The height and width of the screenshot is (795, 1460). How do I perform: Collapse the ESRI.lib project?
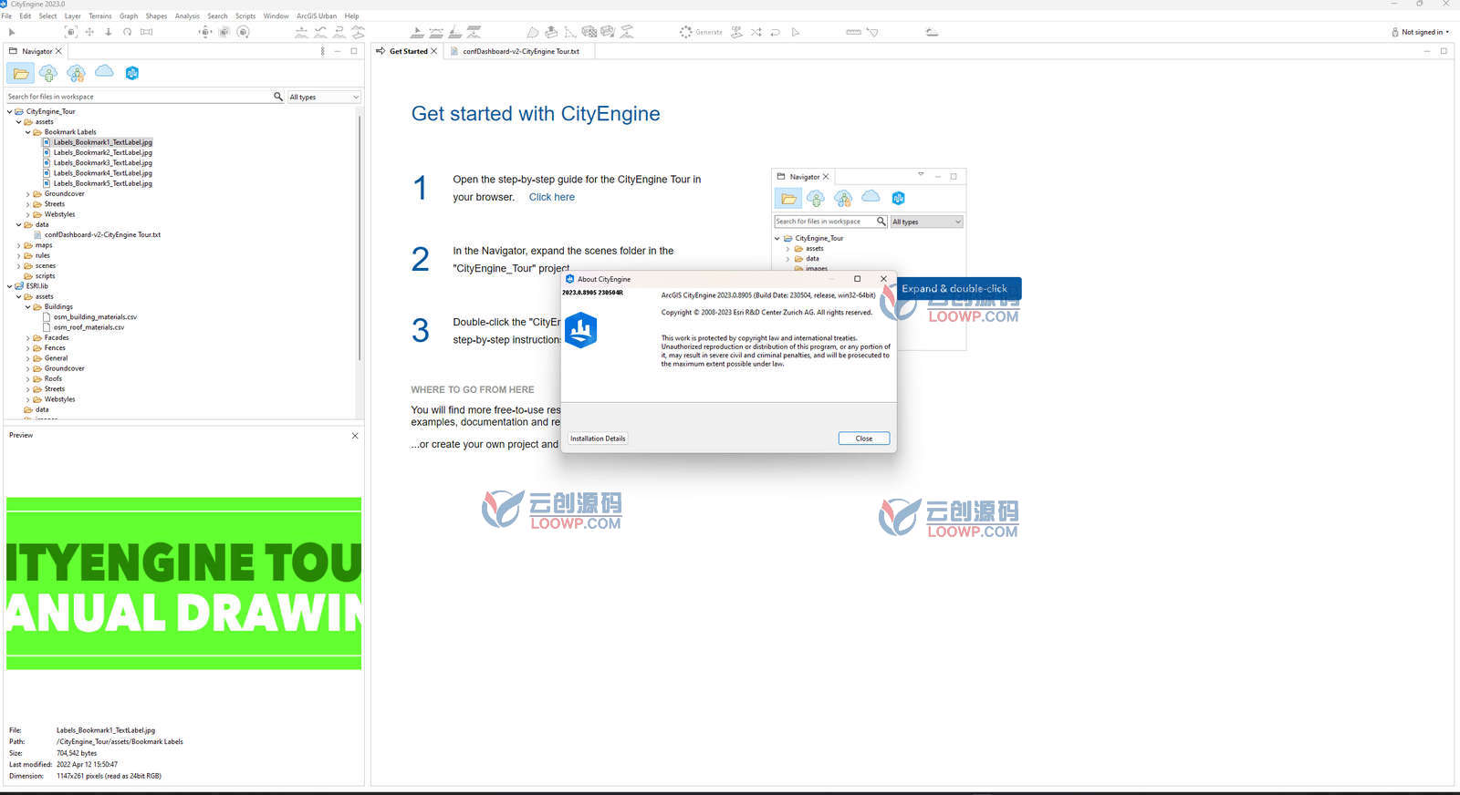(x=9, y=286)
